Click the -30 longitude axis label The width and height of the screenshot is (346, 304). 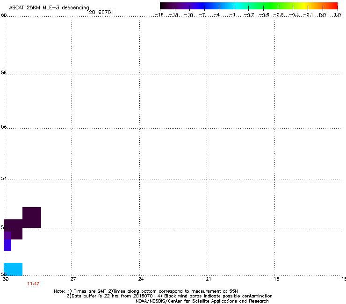[4, 279]
